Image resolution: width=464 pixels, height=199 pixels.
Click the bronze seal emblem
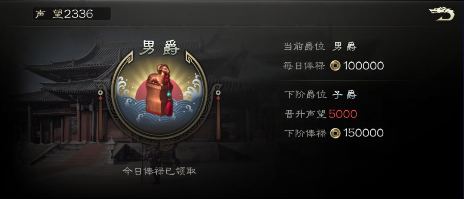(x=159, y=90)
